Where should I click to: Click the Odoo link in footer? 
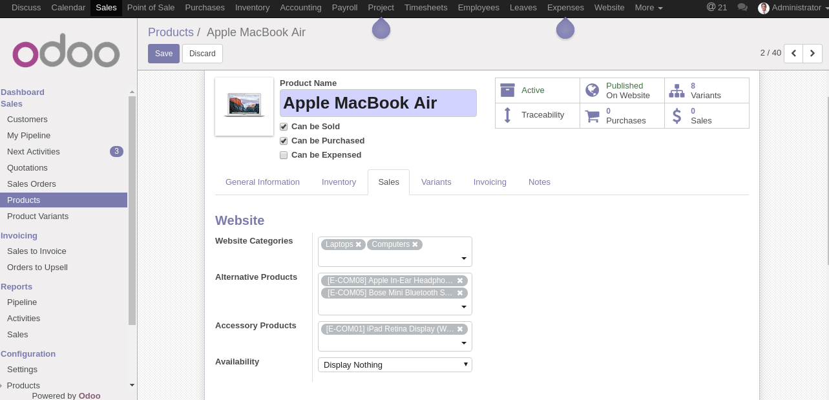pos(90,395)
